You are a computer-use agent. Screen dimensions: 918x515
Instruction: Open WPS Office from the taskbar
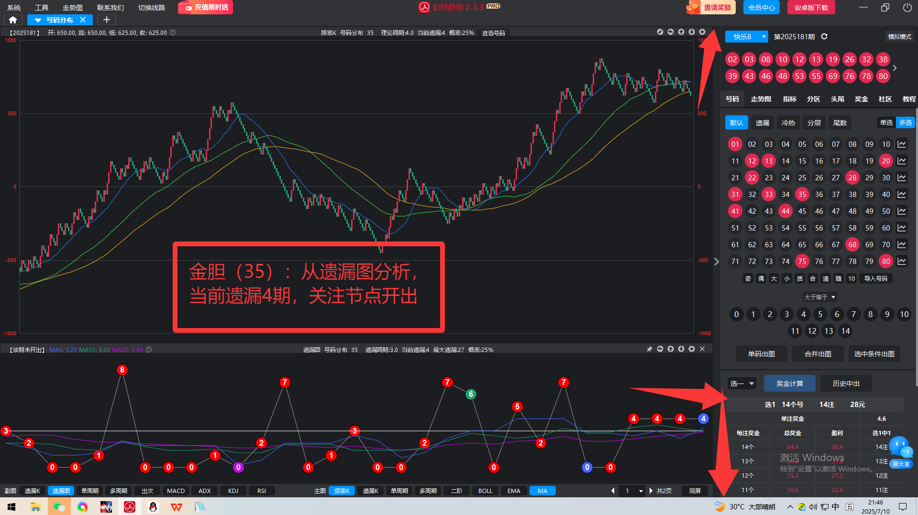click(x=177, y=506)
